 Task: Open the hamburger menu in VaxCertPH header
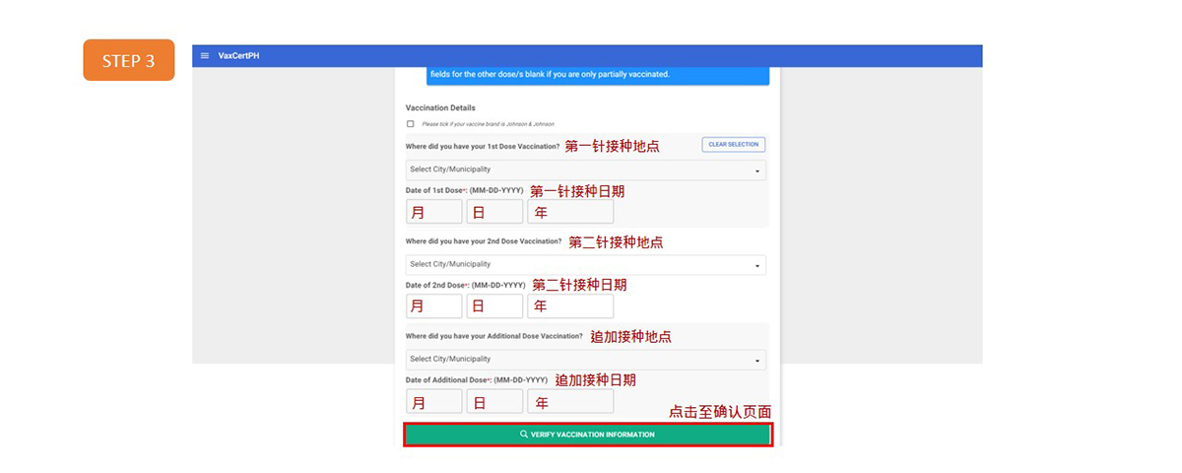tap(205, 56)
